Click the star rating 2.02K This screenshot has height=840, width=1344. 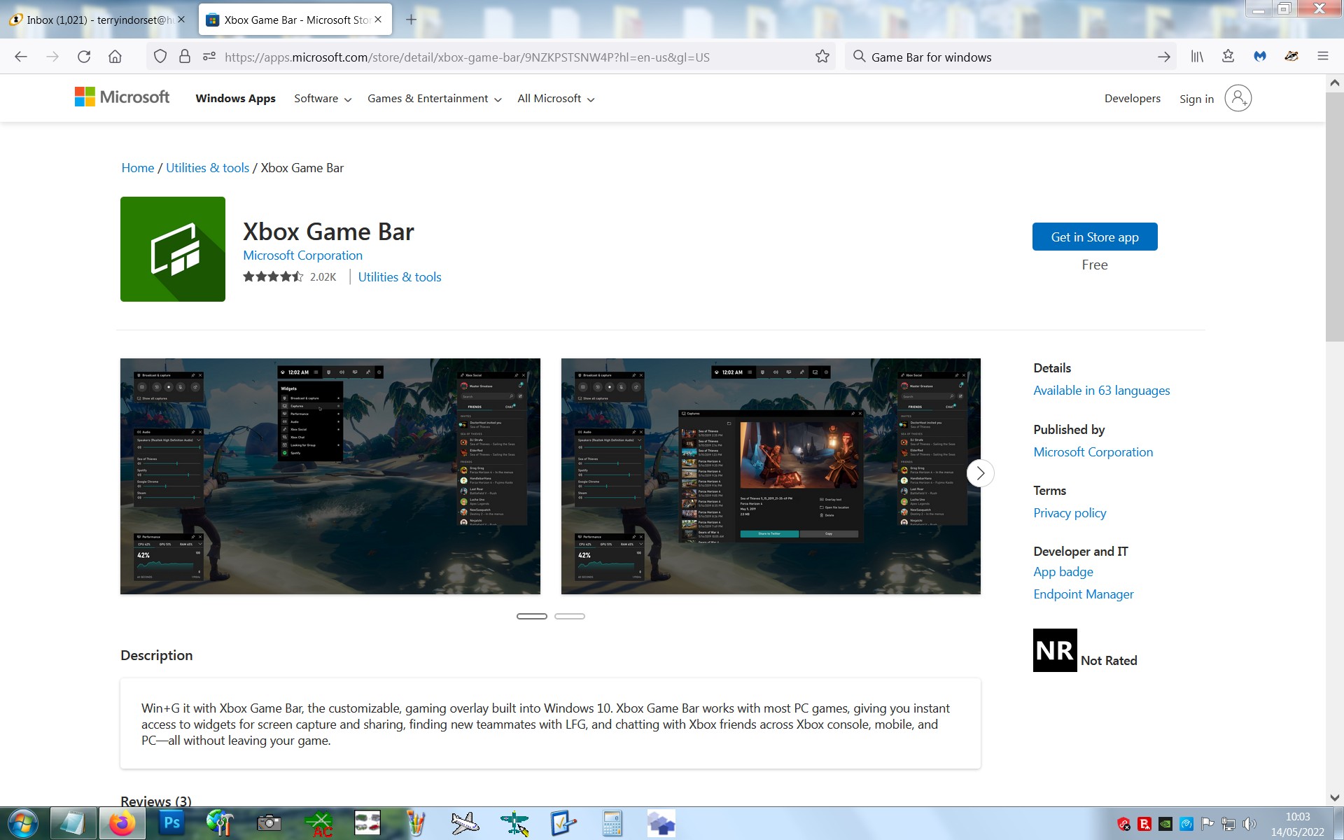coord(289,277)
